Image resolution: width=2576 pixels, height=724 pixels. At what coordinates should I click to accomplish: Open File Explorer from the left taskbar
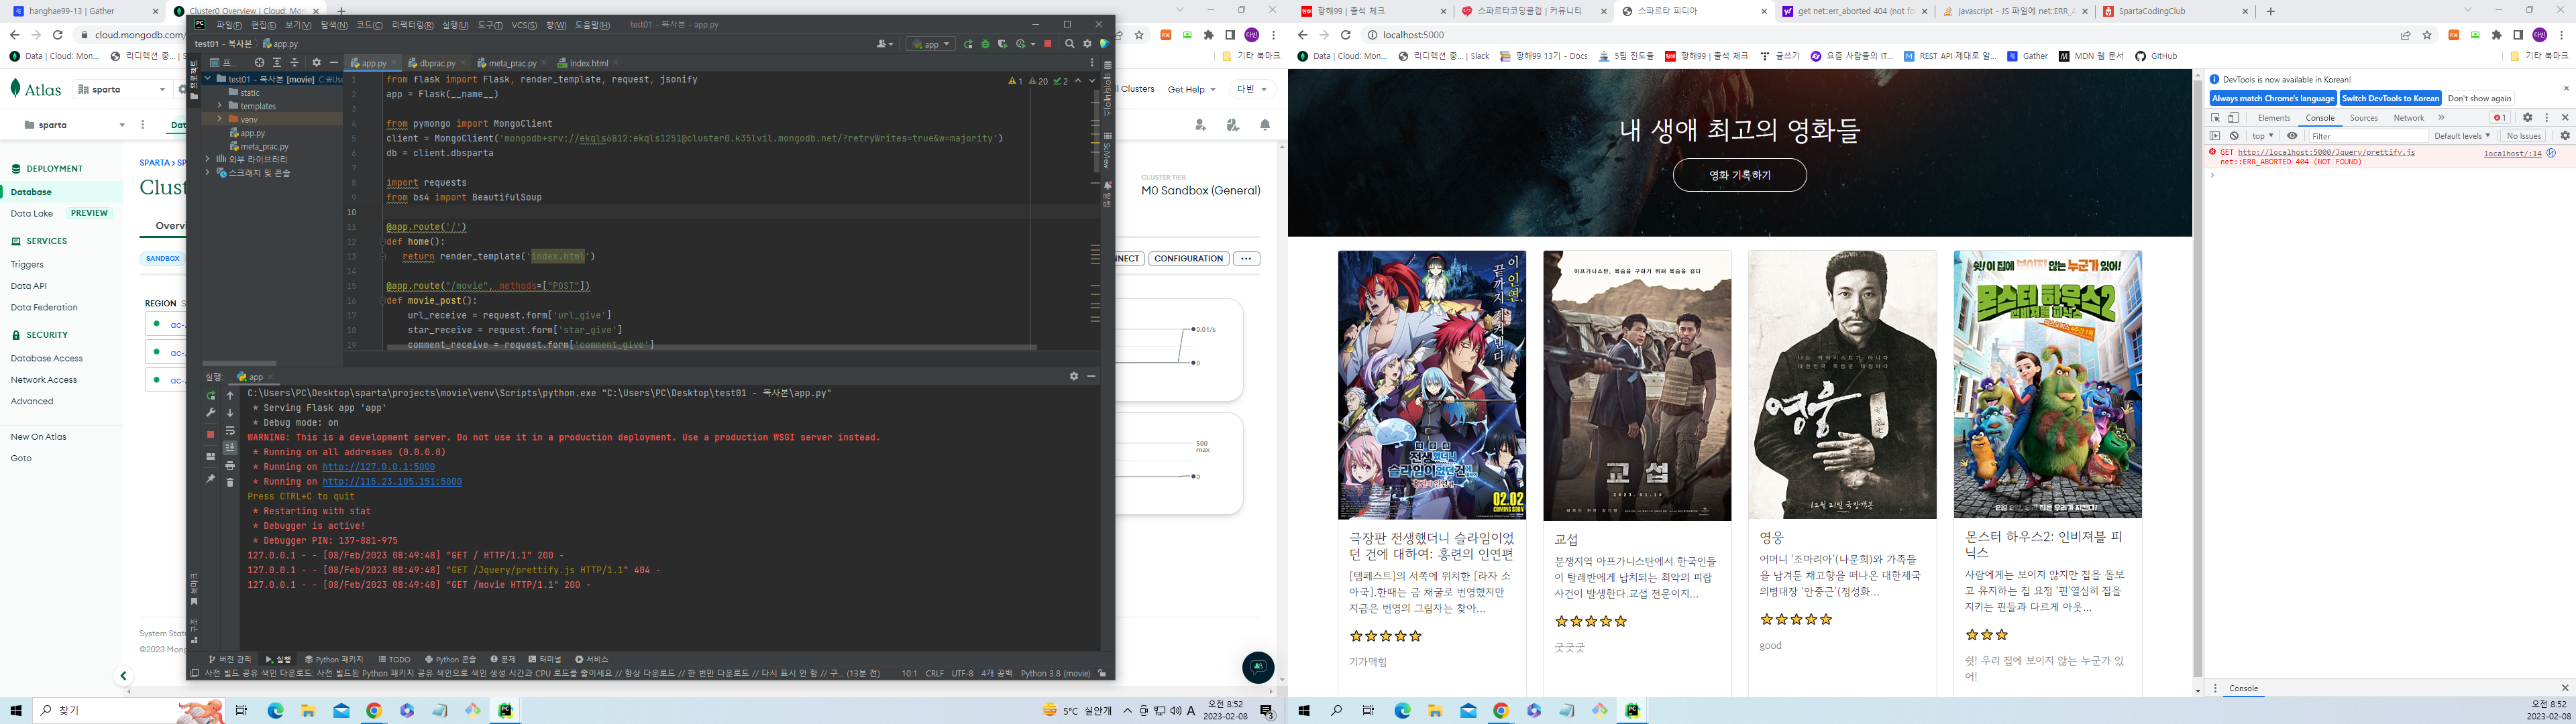pos(308,711)
